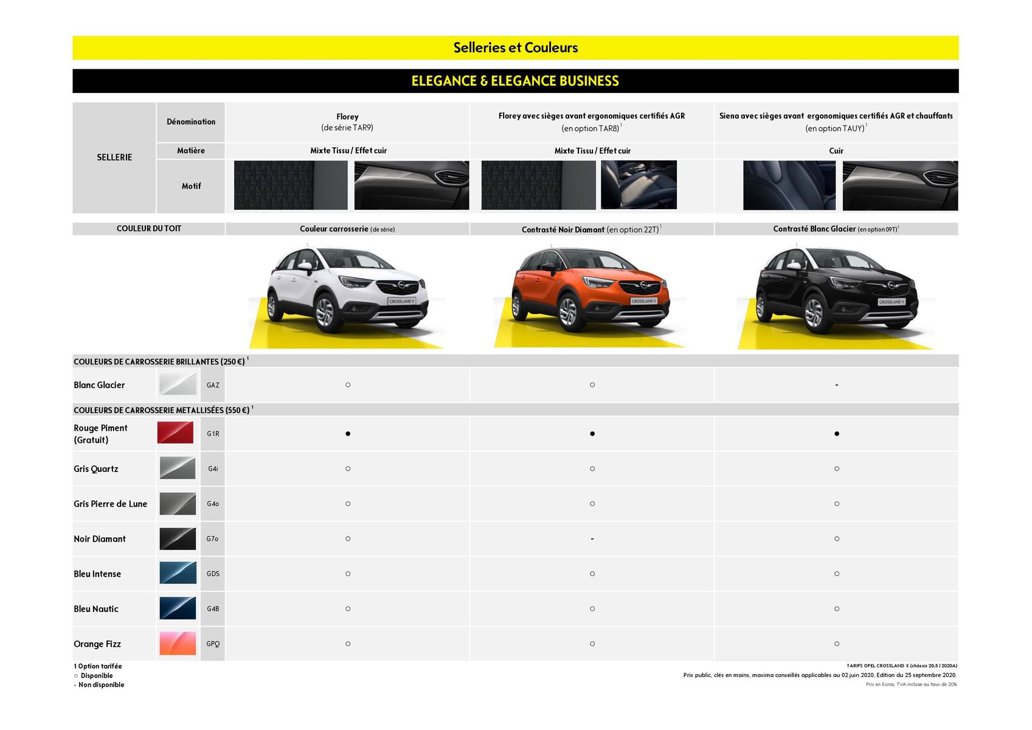This screenshot has height=730, width=1032.
Task: Click the Florey AGR TAR8 fabric pattern image
Action: [x=538, y=185]
